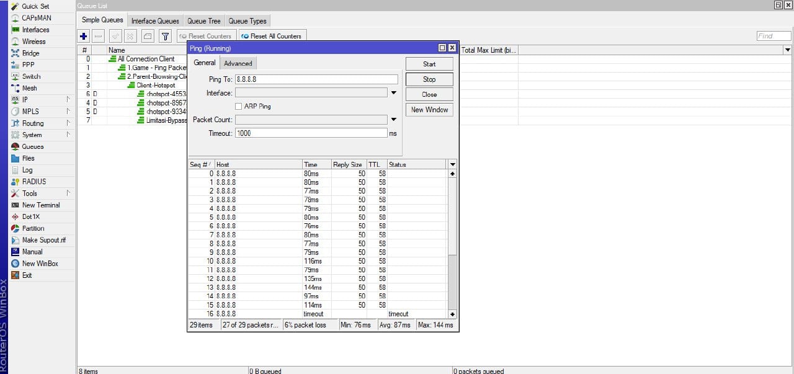Open ping table column selector dropdown
Image resolution: width=794 pixels, height=374 pixels.
pos(452,164)
